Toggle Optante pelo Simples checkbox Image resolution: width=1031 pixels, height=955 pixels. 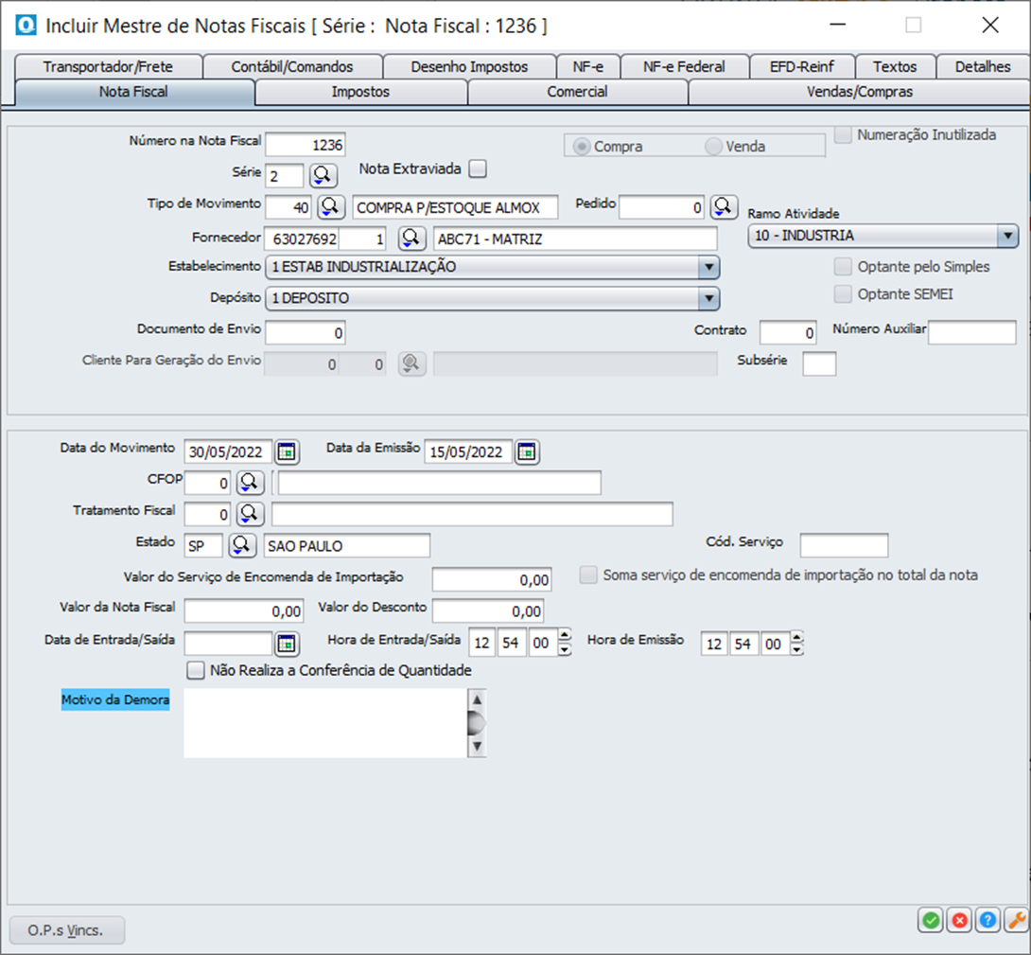coord(843,267)
